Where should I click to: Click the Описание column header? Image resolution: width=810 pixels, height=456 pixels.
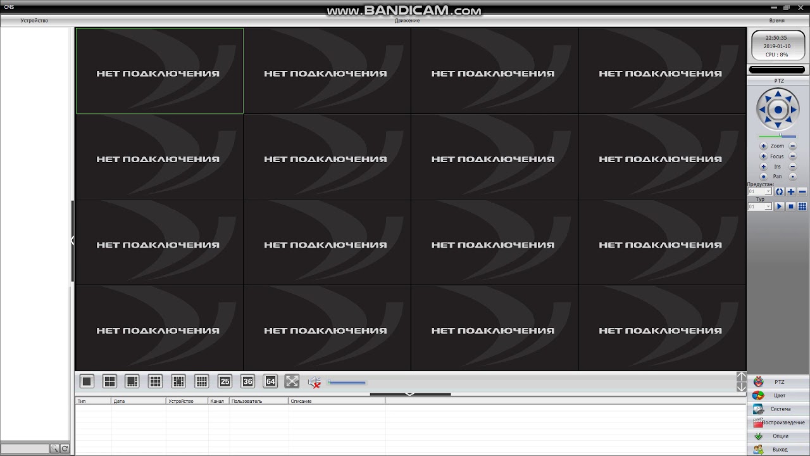pos(337,402)
